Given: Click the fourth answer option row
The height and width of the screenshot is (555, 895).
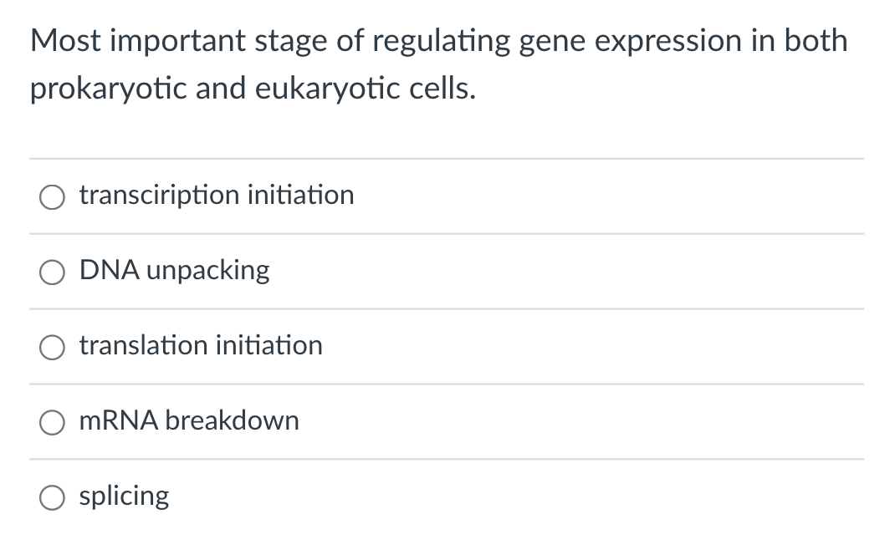Looking at the screenshot, I should coord(447,421).
